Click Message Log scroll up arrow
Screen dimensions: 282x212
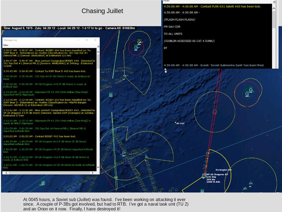(98, 52)
